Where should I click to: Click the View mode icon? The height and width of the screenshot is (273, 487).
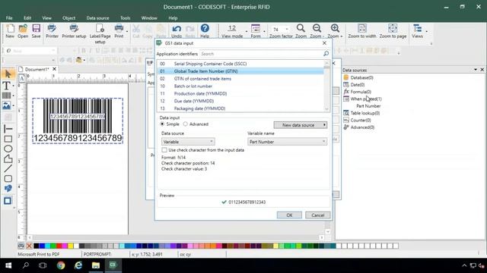(x=232, y=31)
